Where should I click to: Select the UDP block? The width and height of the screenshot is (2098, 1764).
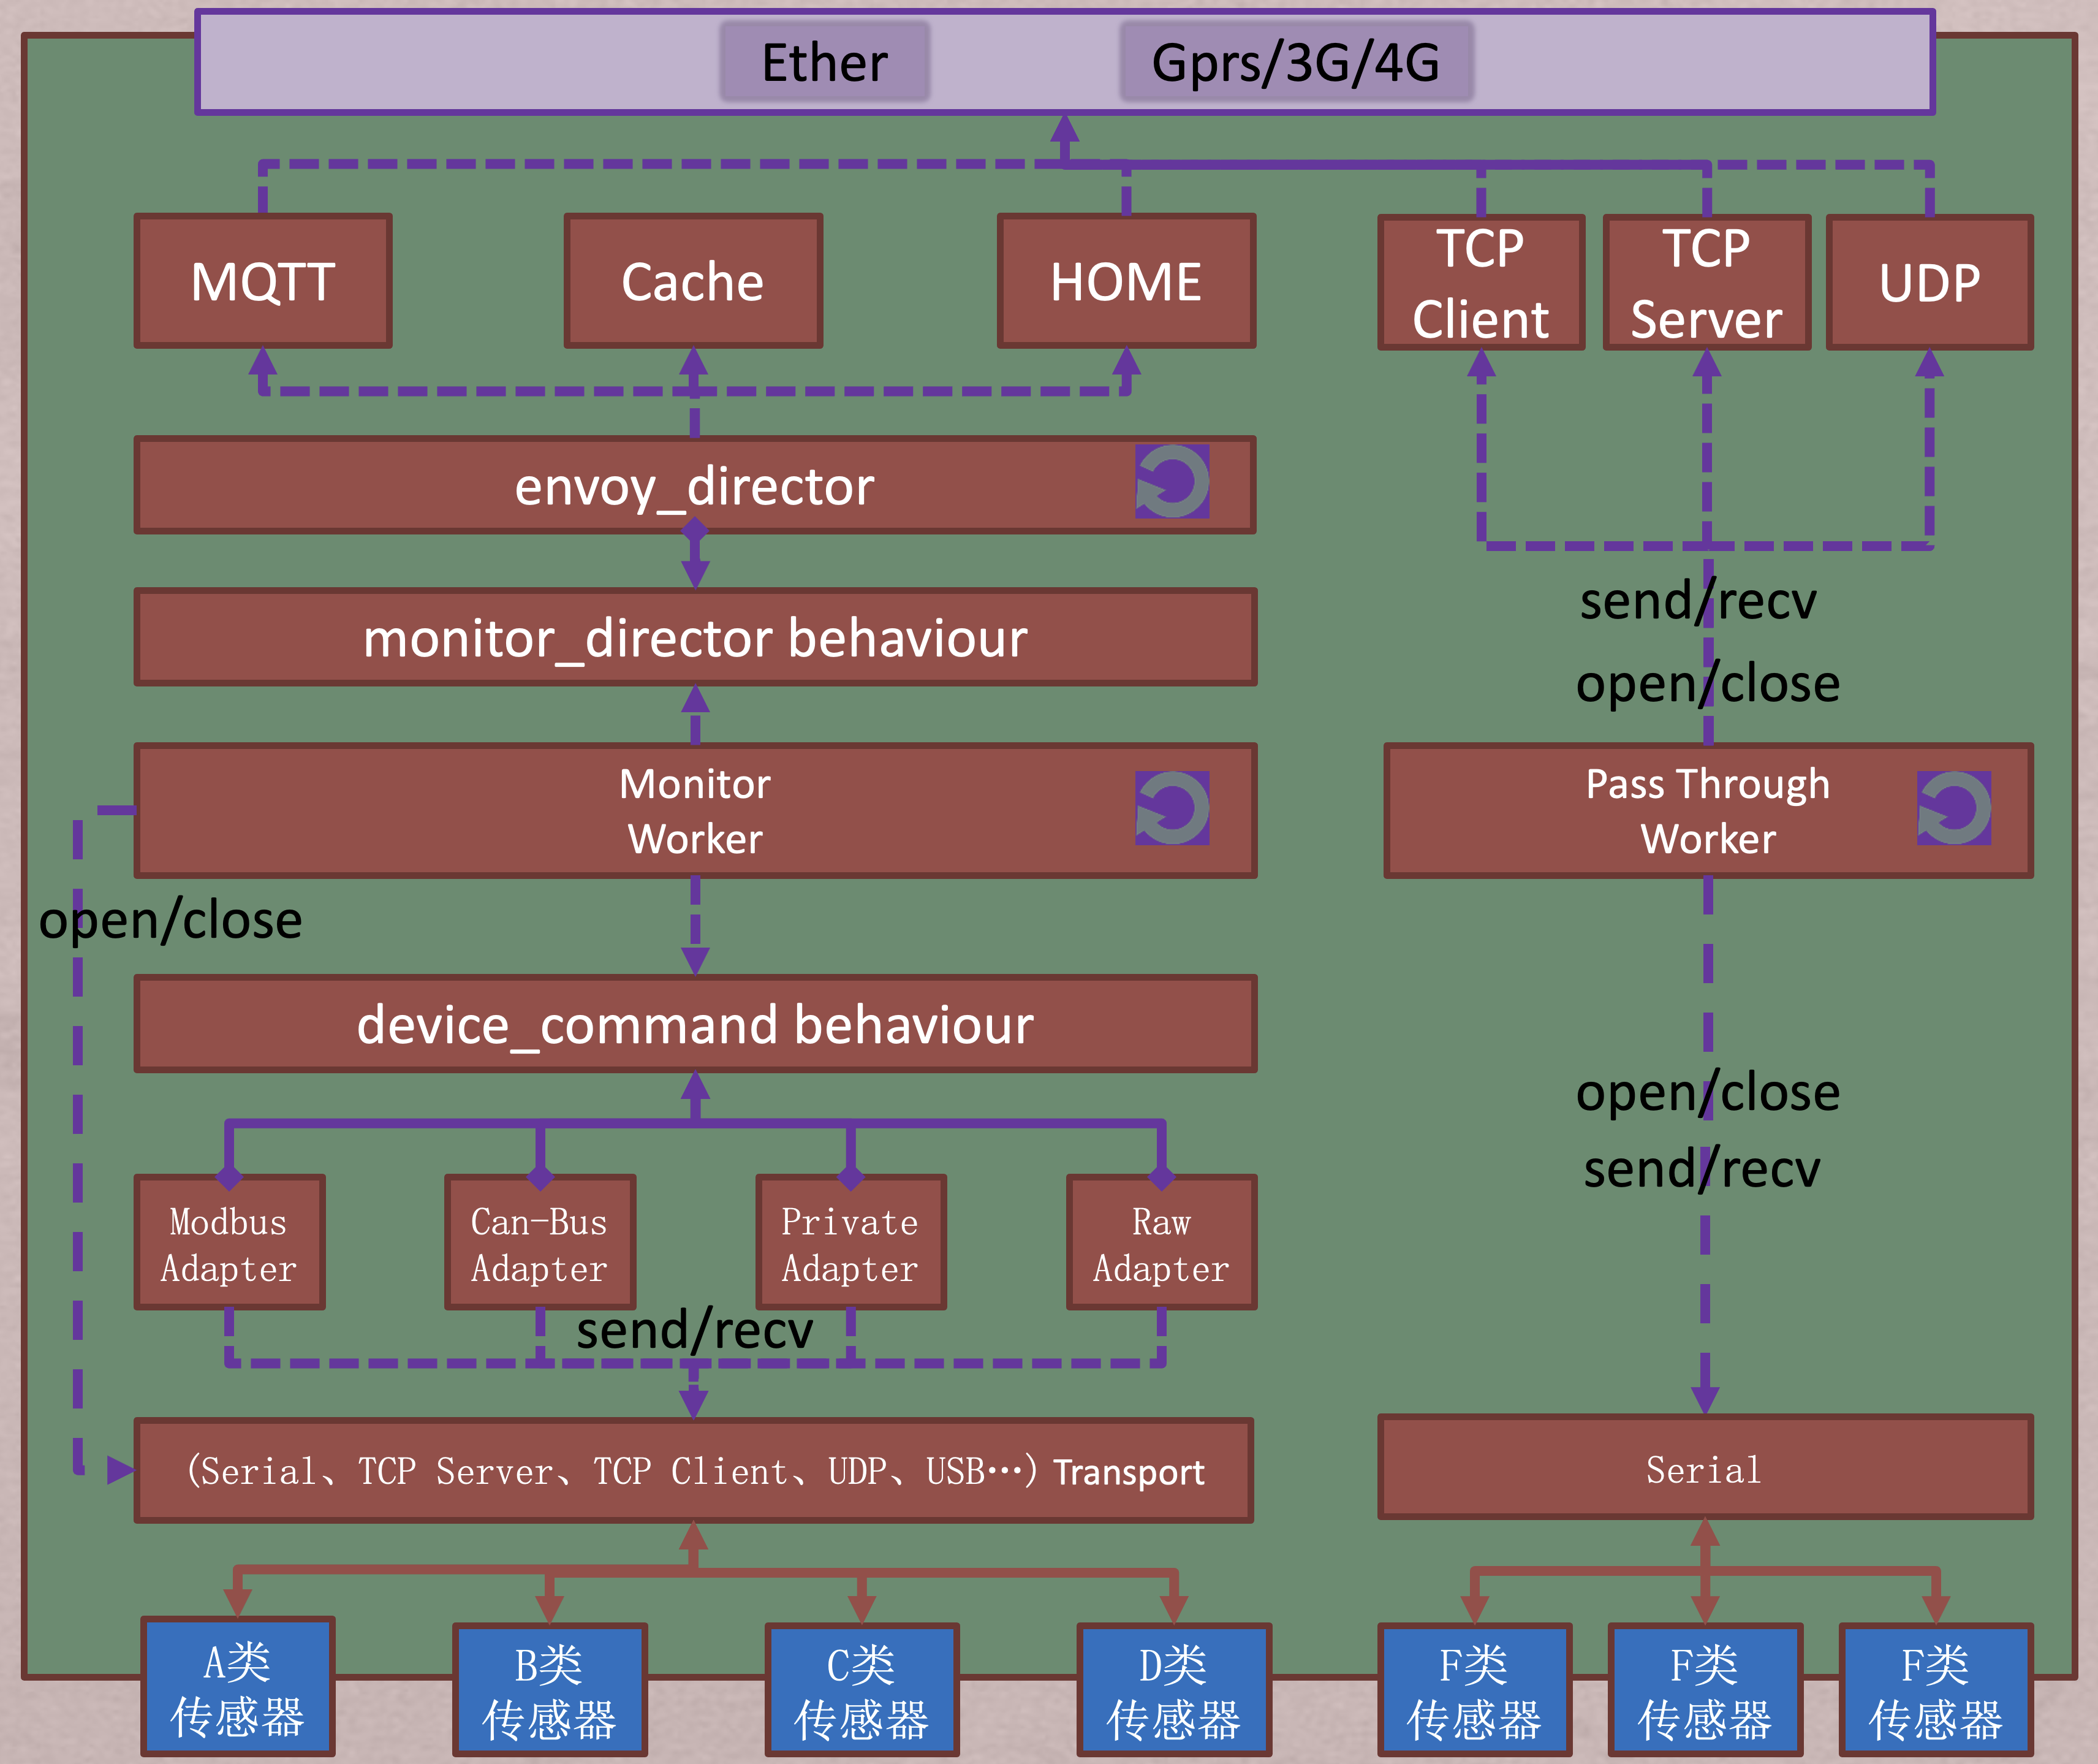pyautogui.click(x=1929, y=283)
